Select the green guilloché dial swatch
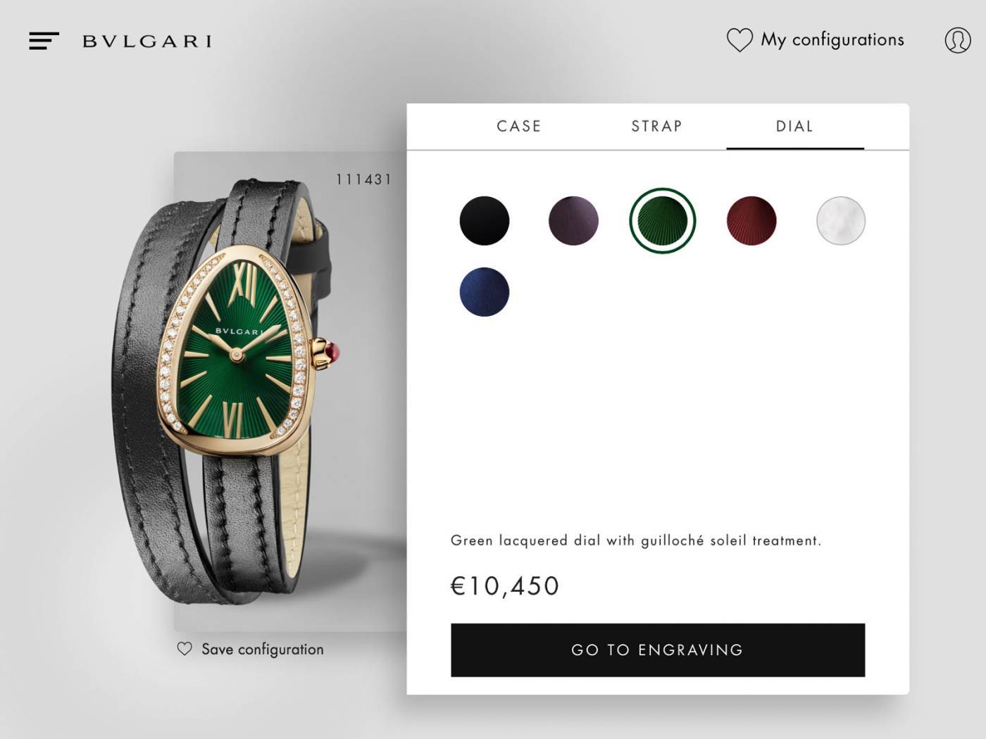The height and width of the screenshot is (739, 986). [663, 221]
